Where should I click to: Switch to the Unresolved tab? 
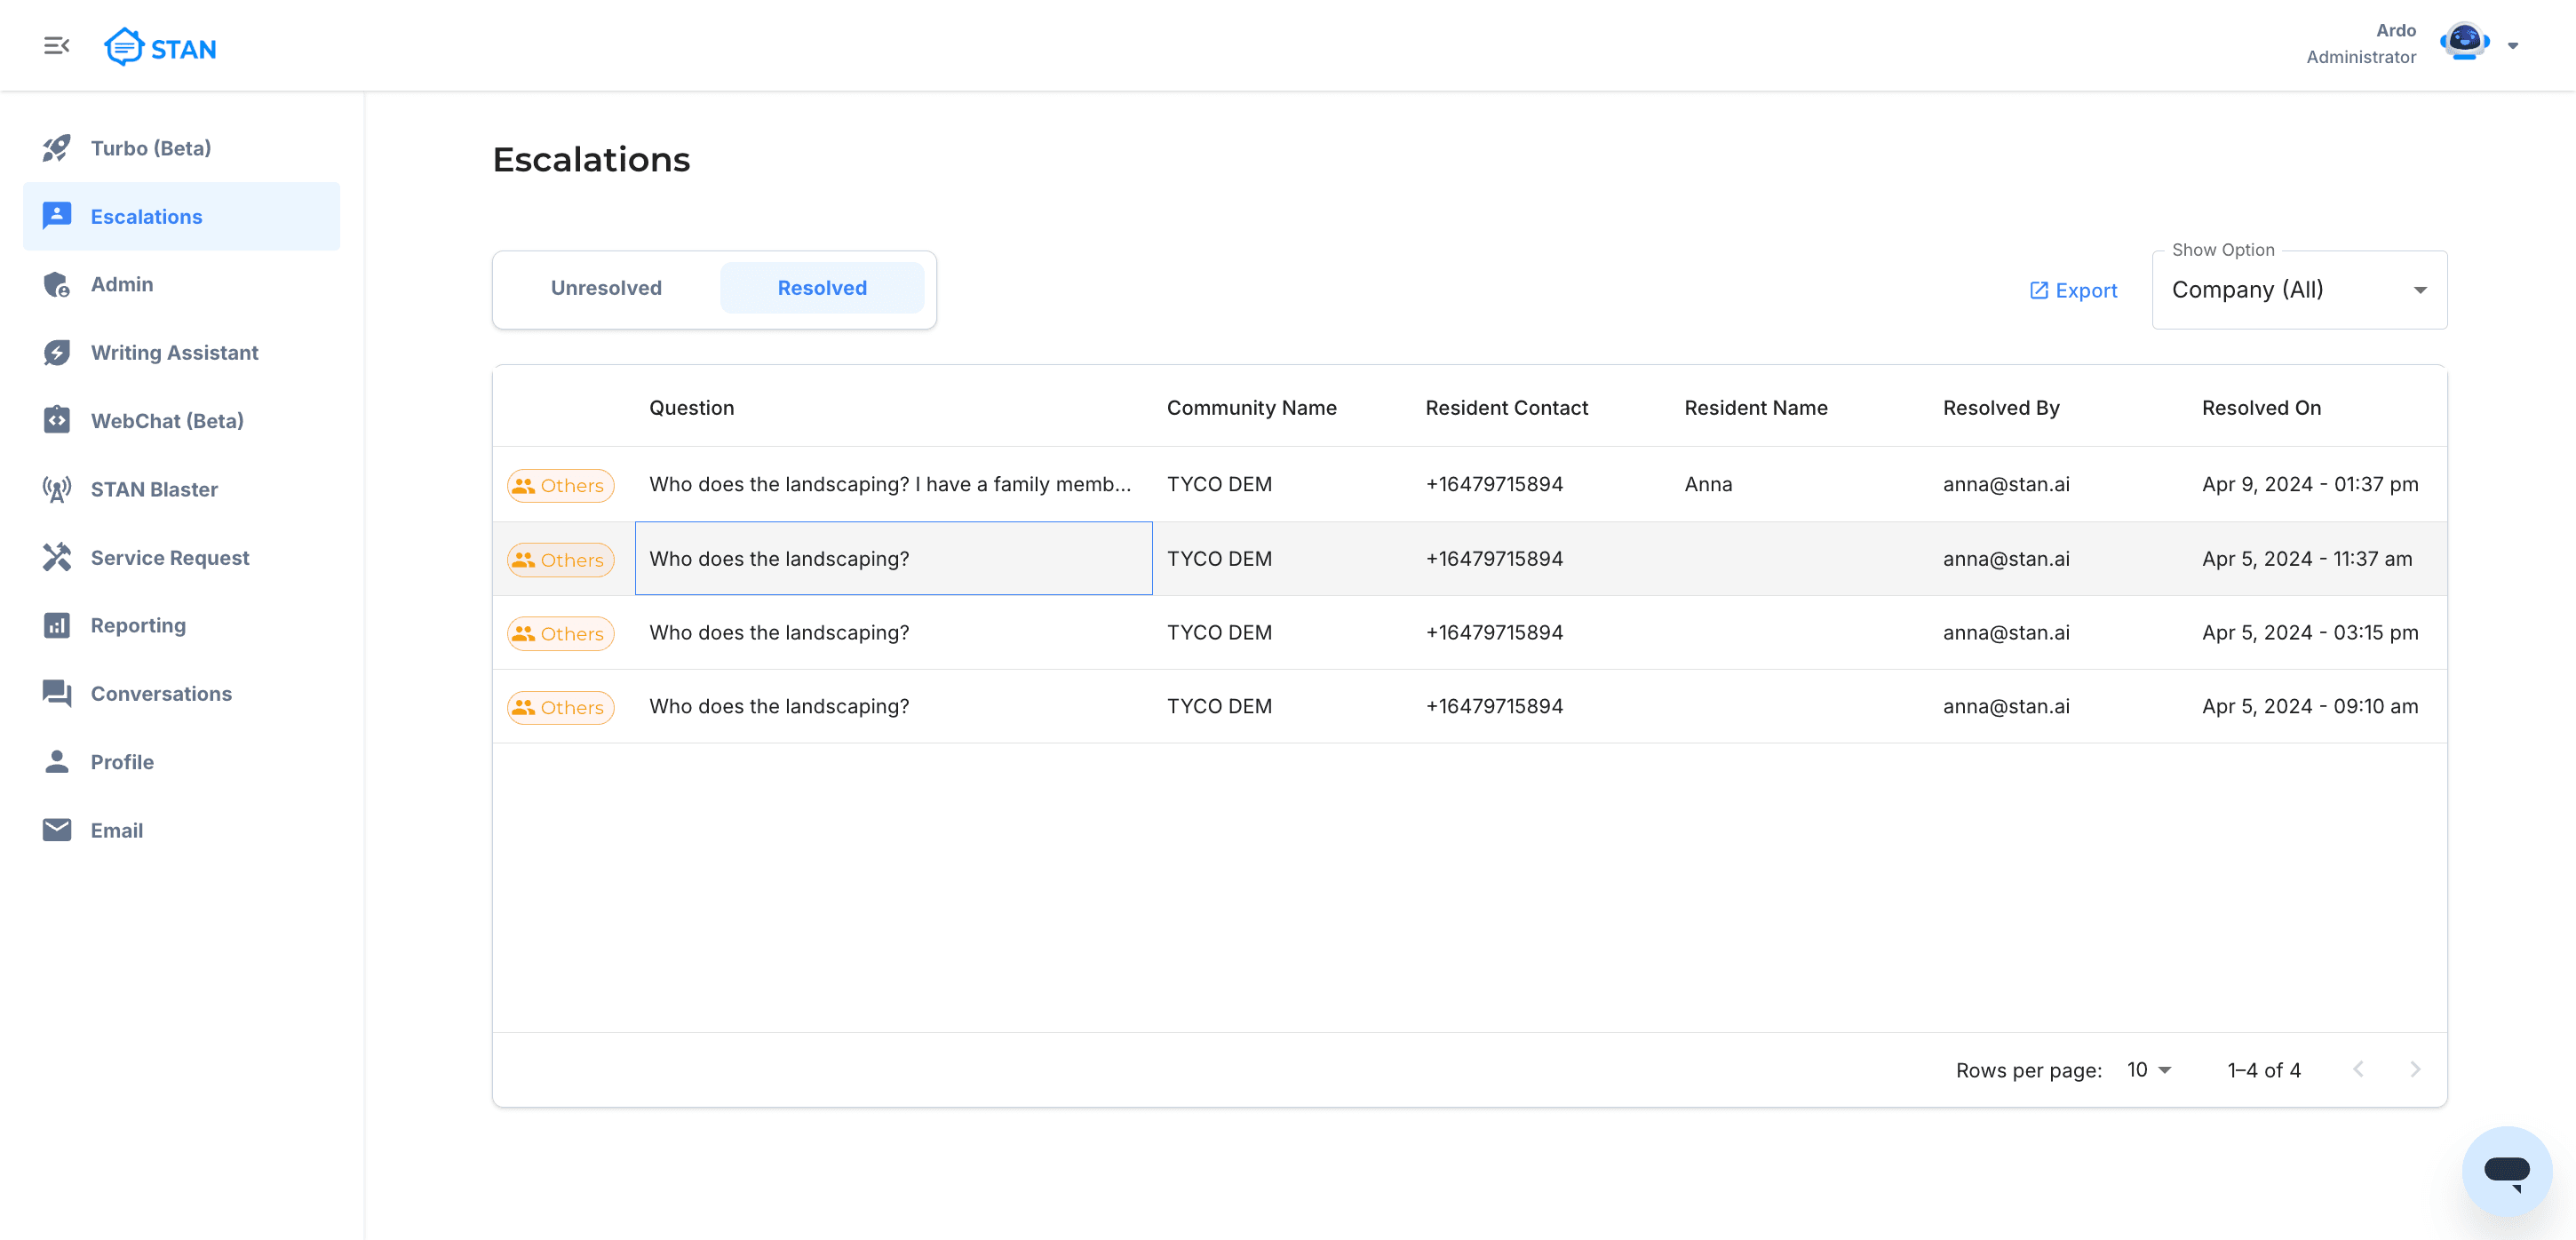pos(606,288)
